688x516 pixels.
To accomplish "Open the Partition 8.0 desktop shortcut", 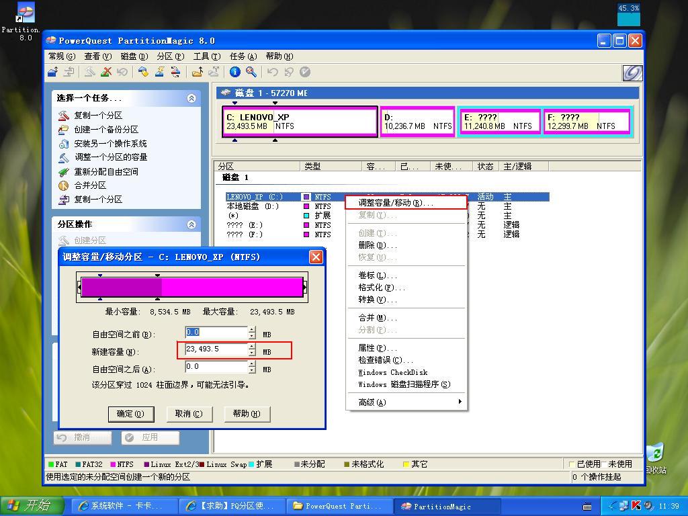I will [24, 22].
